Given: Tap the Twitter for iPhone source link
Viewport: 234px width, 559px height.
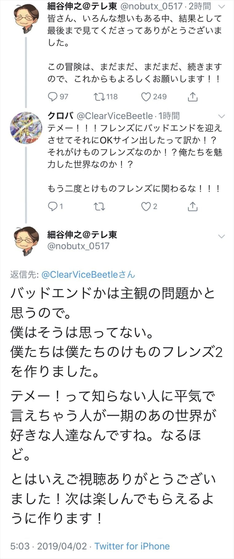Looking at the screenshot, I should [132, 546].
